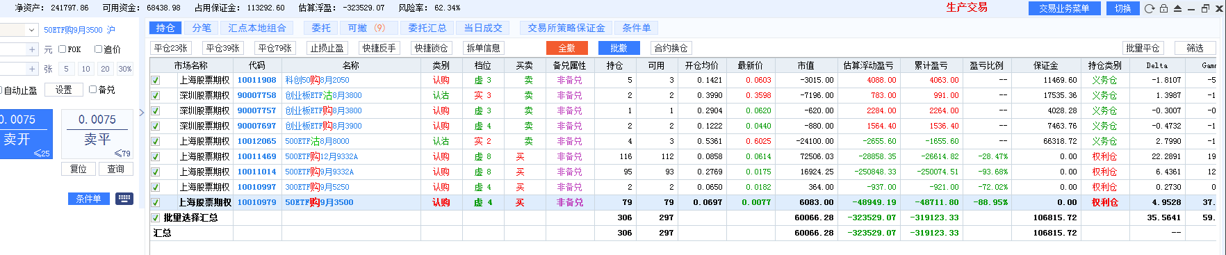Open the 条件单 tab at top
The height and width of the screenshot is (255, 1226).
coord(637,28)
